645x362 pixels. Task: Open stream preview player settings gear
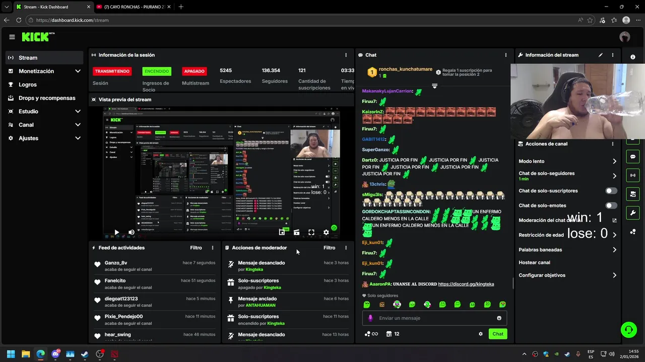point(326,232)
